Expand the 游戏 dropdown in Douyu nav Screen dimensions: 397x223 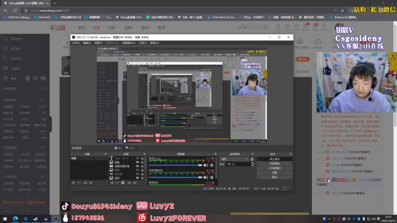pyautogui.click(x=145, y=28)
